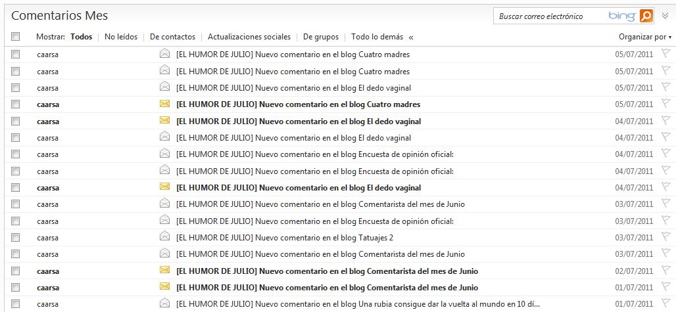Image resolution: width=676 pixels, height=312 pixels.
Task: Flag the unread Cuatro madres message
Action: point(666,104)
